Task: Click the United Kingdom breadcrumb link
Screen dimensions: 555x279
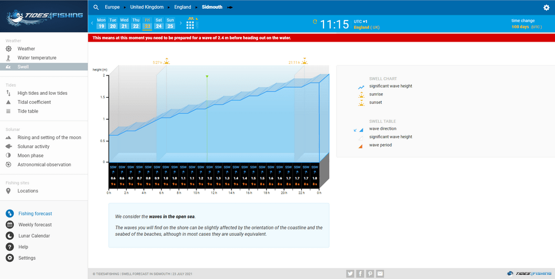Action: coord(147,7)
